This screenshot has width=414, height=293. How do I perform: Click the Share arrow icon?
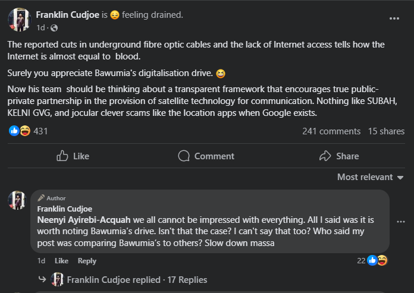325,156
